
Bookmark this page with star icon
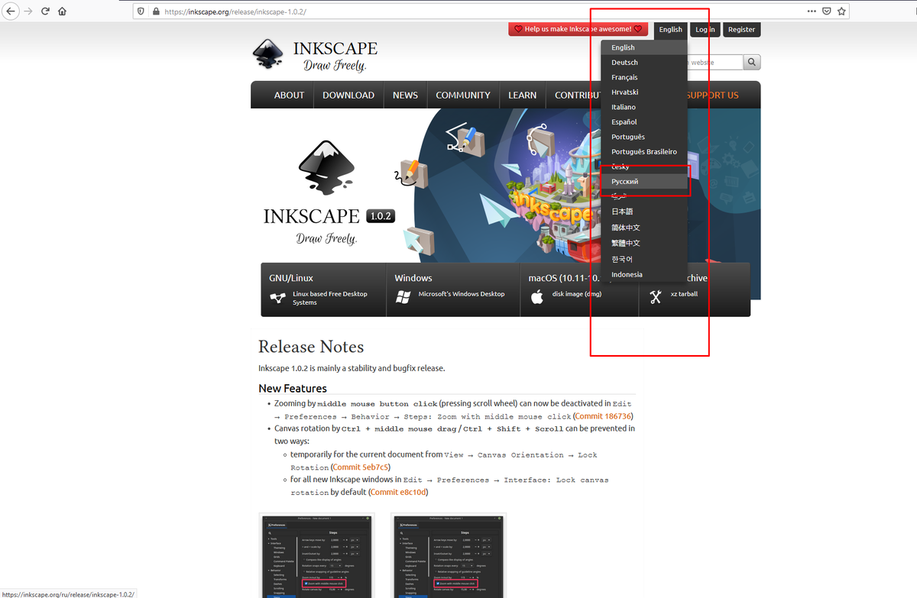point(842,11)
